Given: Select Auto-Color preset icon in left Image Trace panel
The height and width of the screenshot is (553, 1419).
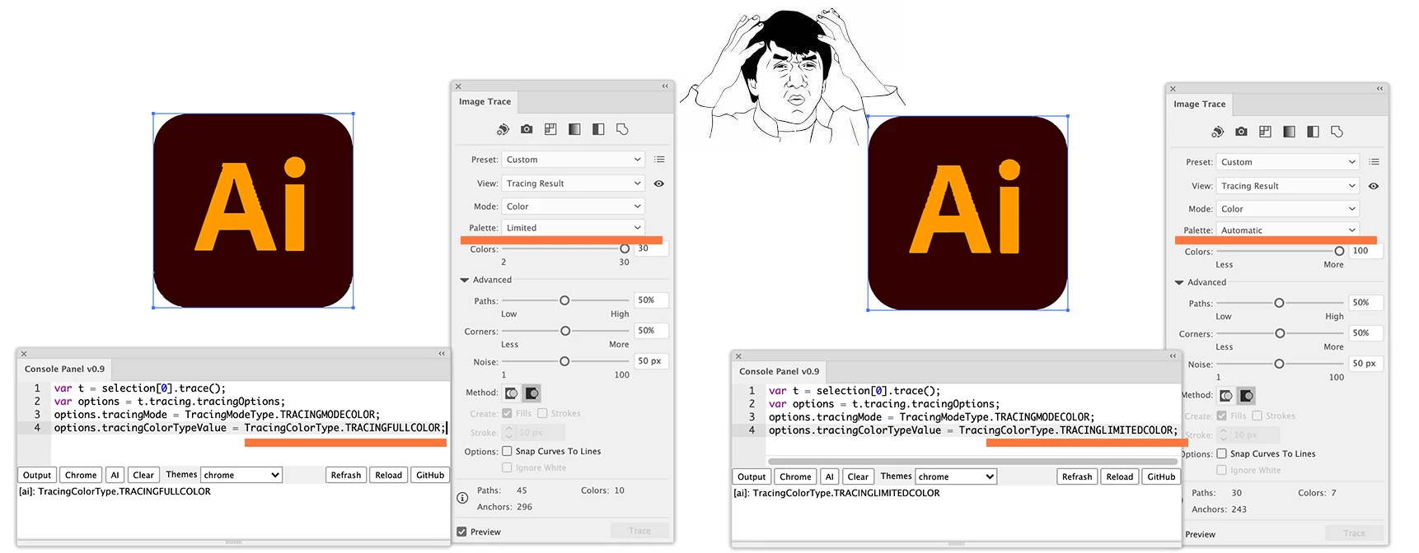Looking at the screenshot, I should (503, 129).
